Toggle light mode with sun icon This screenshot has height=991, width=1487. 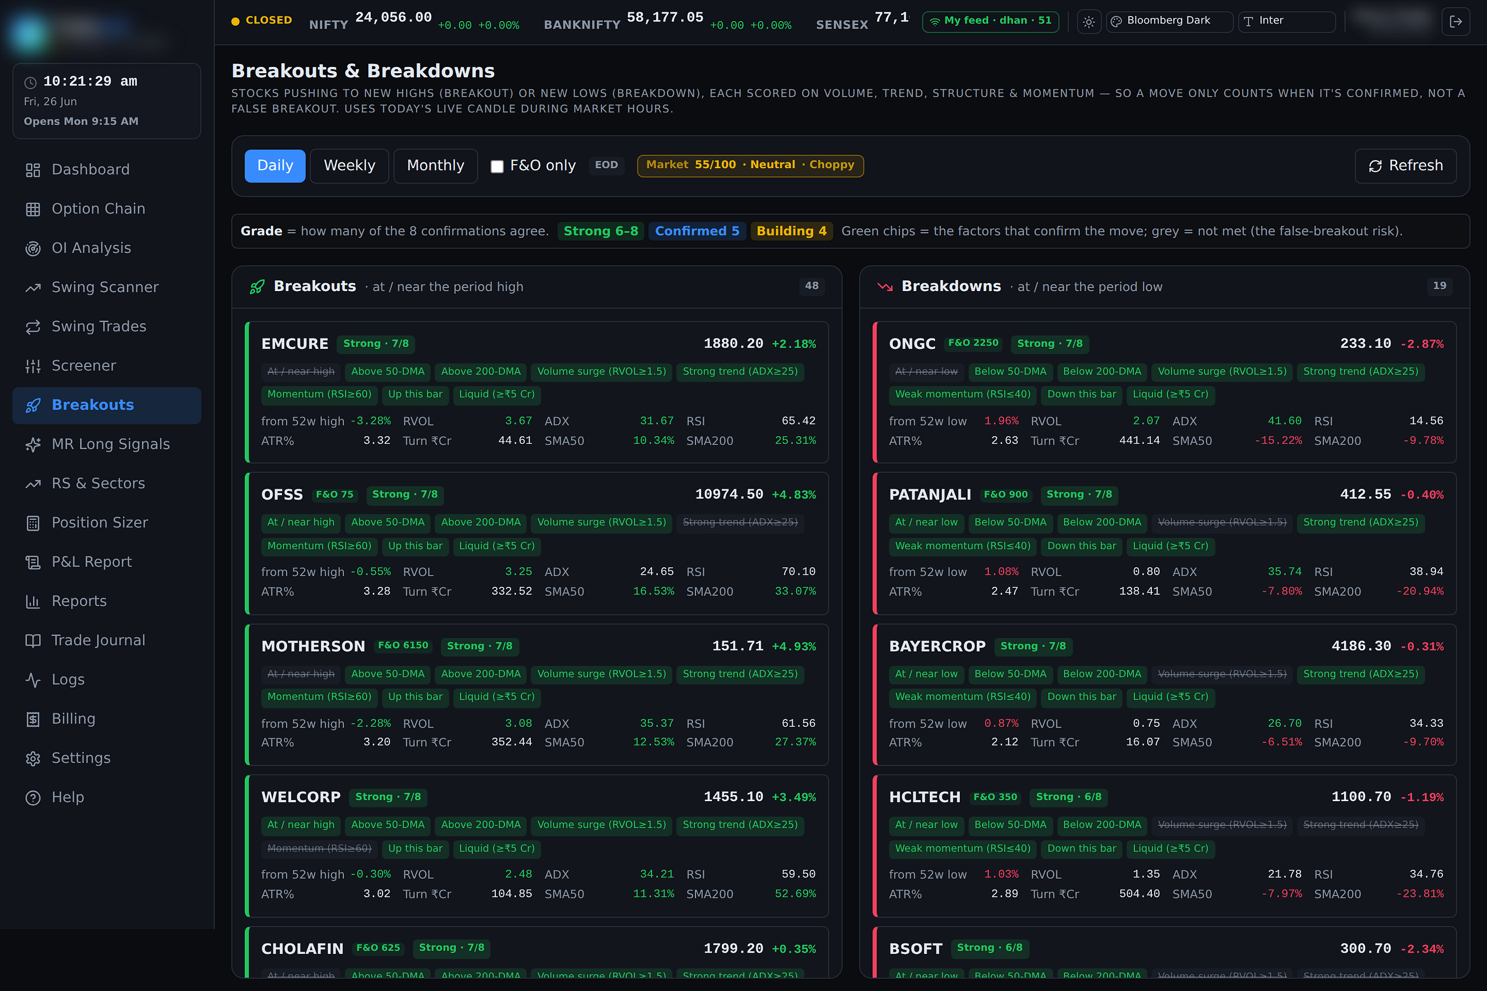1088,22
